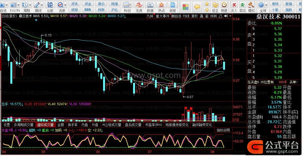Switch to the 金额 tab

coord(61,125)
